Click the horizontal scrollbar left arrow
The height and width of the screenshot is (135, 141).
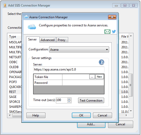[x=10, y=115]
